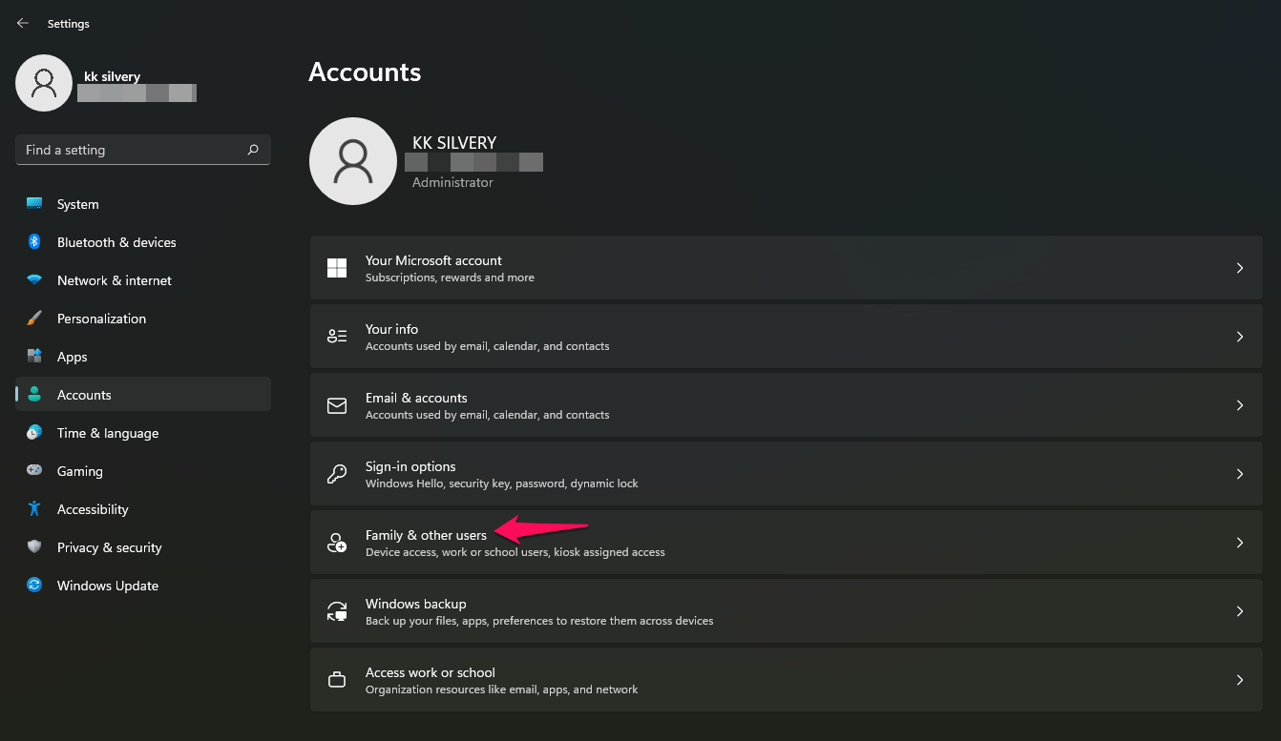Select the Privacy & security shield icon

[32, 547]
